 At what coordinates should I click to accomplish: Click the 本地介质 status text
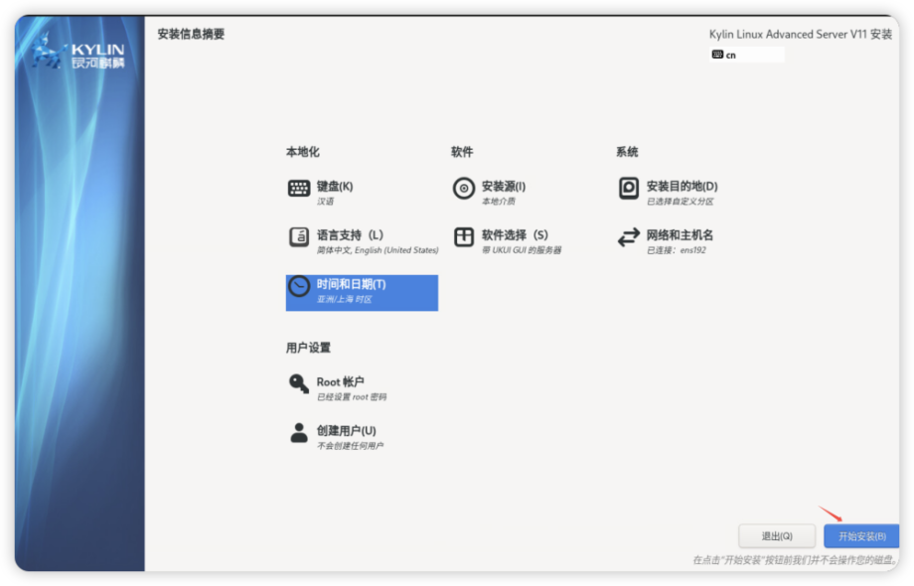pos(499,202)
